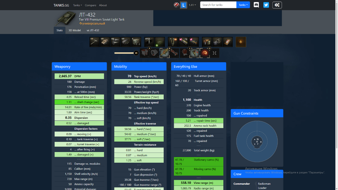
Task: Click the Weaponry panel header
Action: 79,66
